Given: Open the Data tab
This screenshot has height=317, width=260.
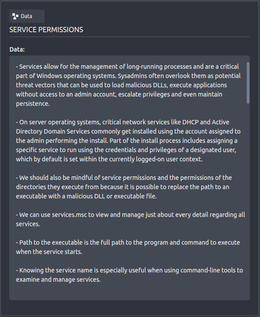Looking at the screenshot, I should pos(27,16).
